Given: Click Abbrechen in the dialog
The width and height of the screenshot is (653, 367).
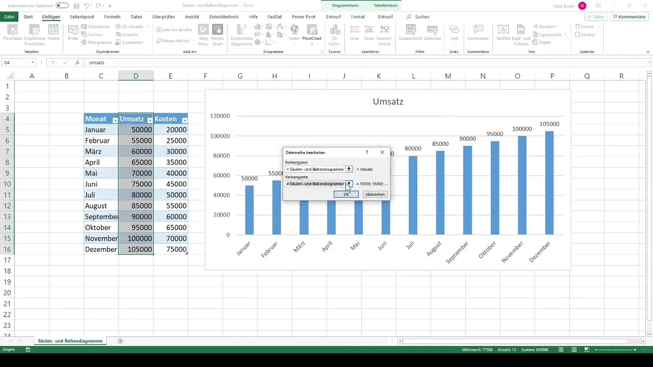Looking at the screenshot, I should tap(375, 194).
